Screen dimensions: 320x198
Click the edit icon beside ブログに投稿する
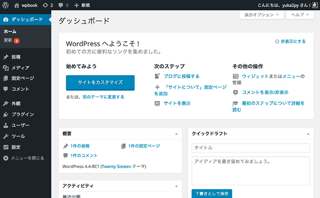[x=157, y=76]
